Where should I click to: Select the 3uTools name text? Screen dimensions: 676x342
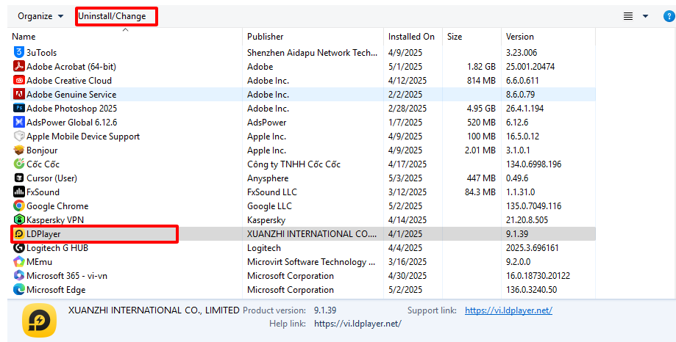[x=41, y=53]
